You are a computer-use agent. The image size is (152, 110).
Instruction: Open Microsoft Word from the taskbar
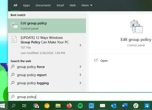[x=125, y=106]
